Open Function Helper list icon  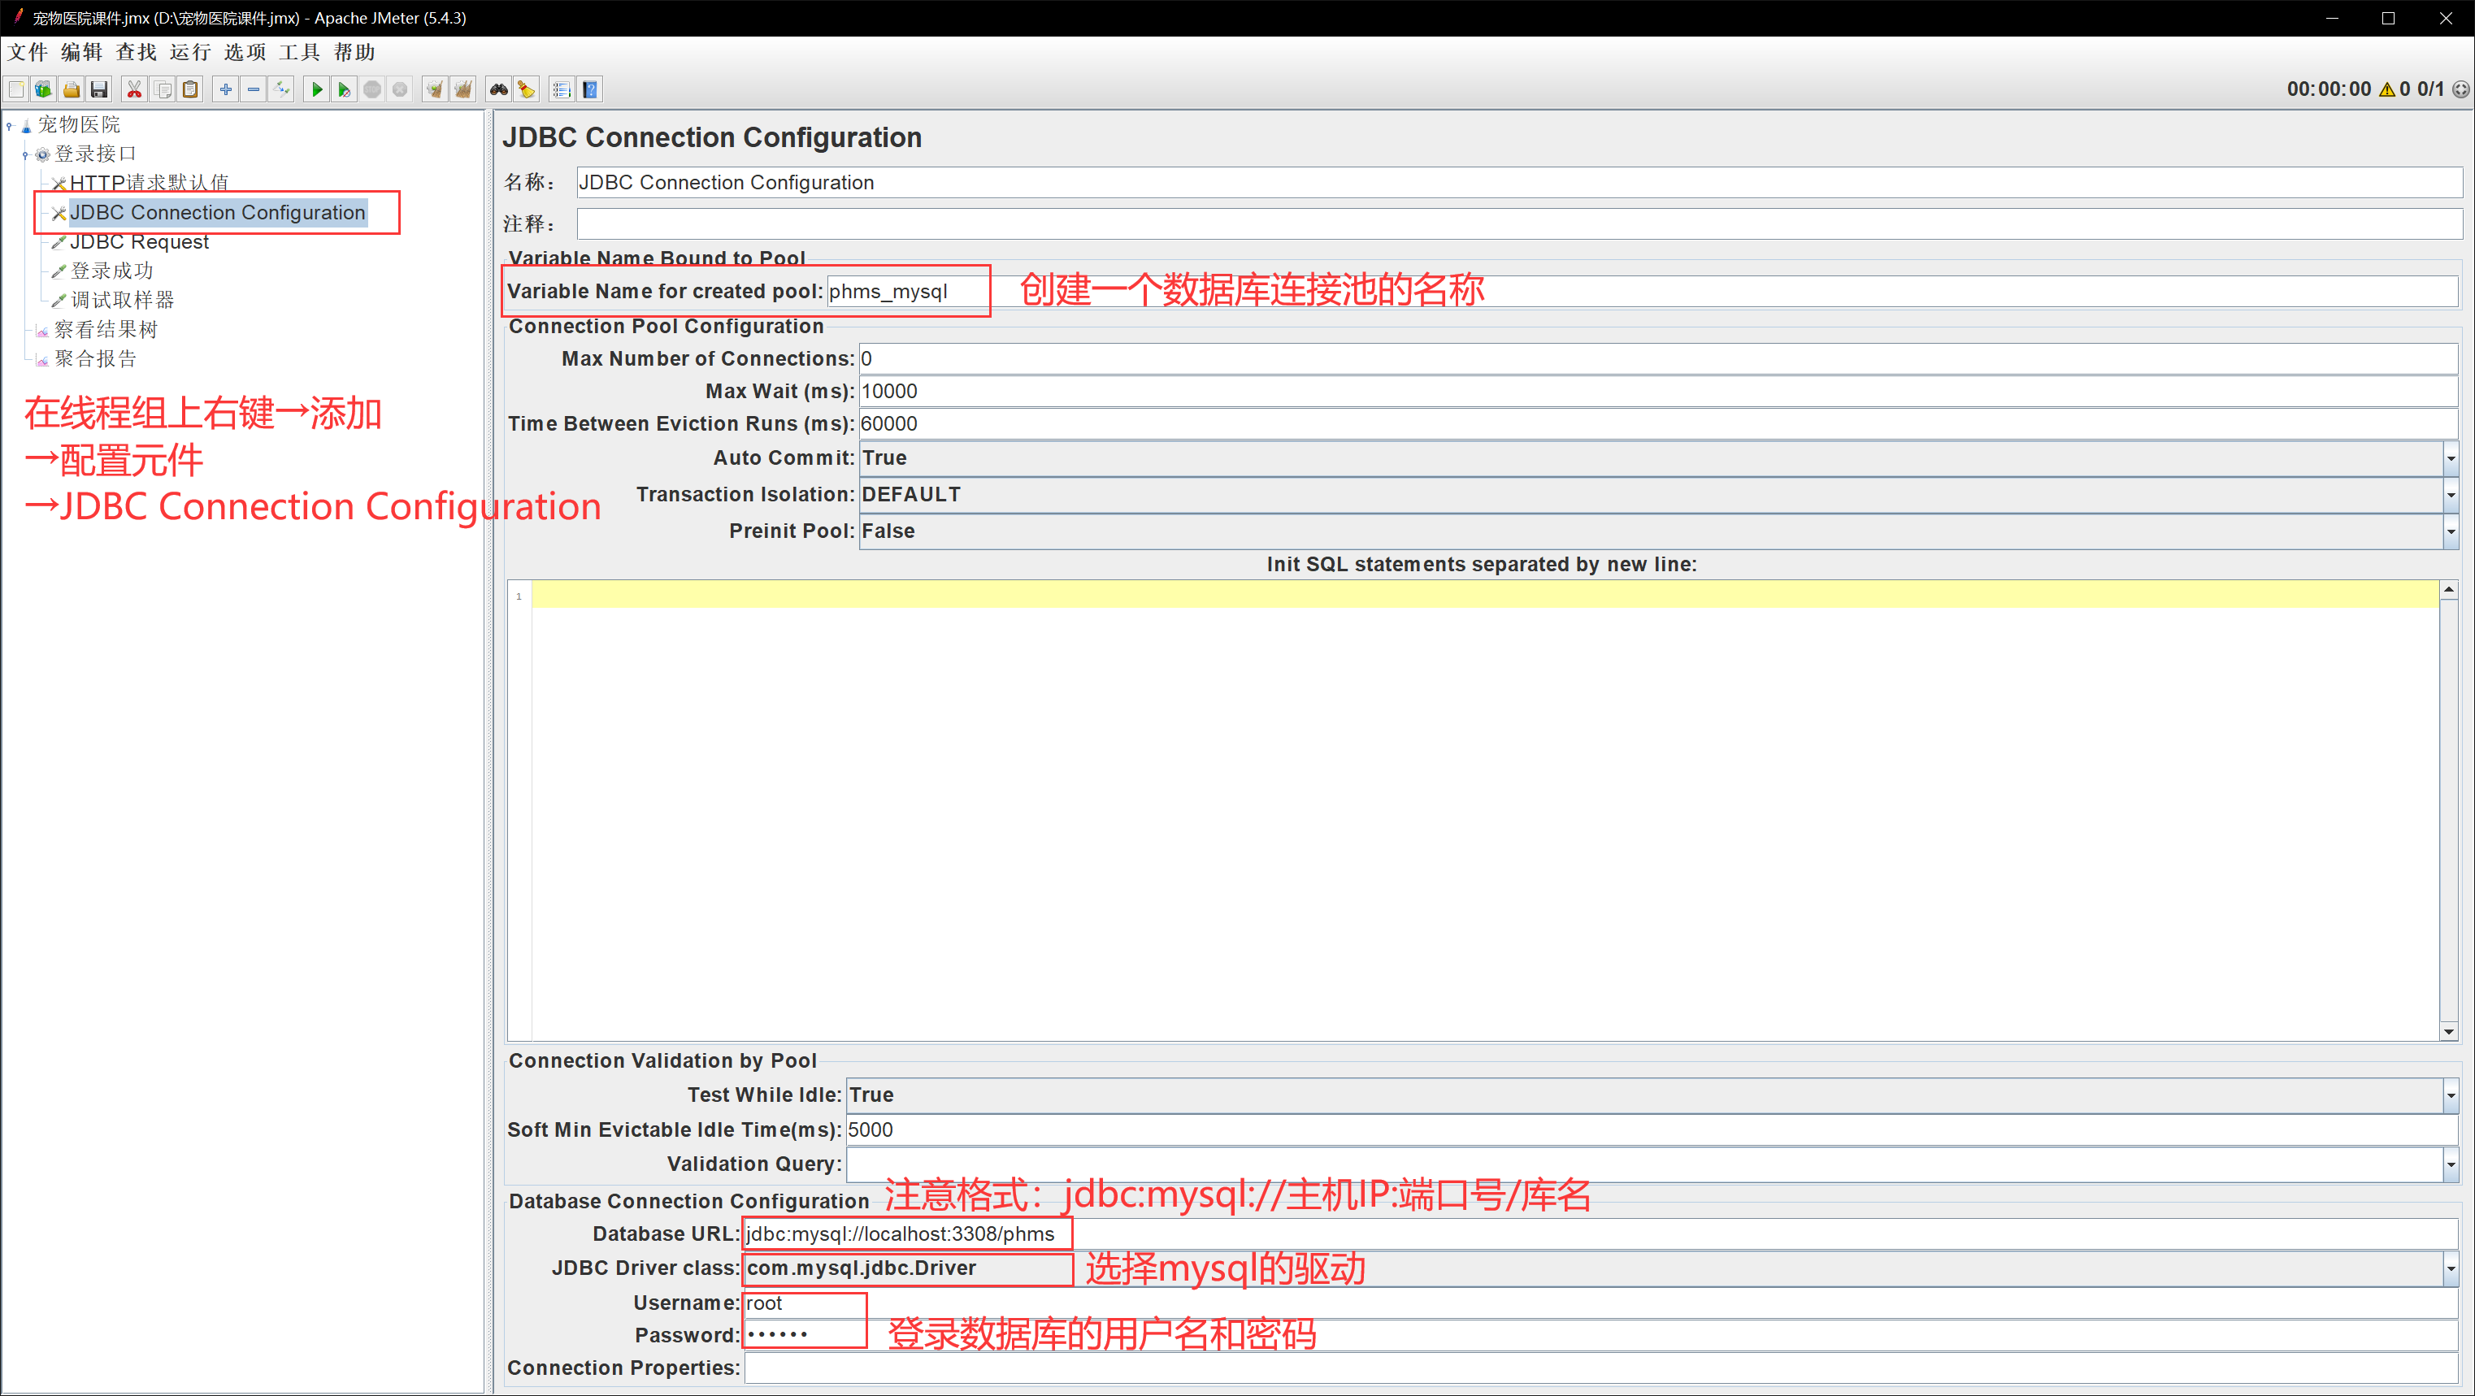562,89
